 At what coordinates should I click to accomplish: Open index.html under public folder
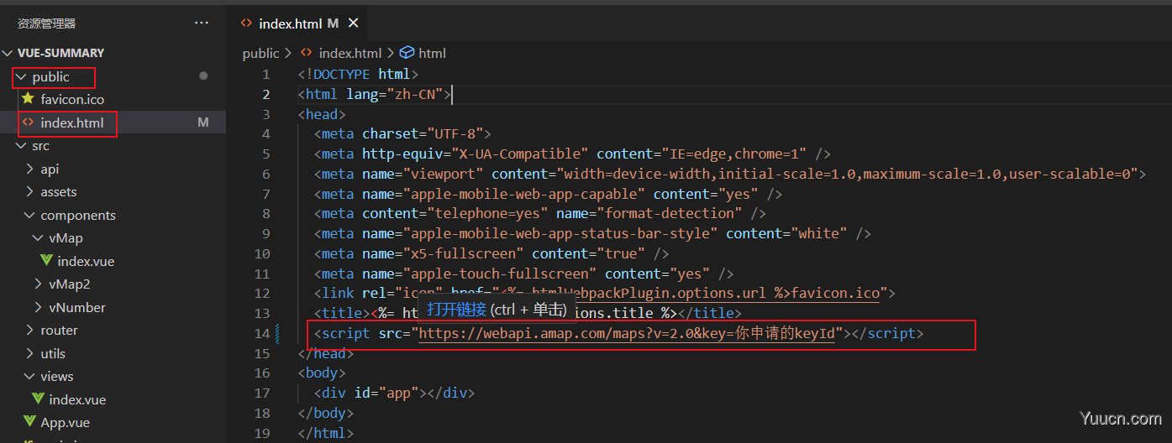tap(72, 122)
